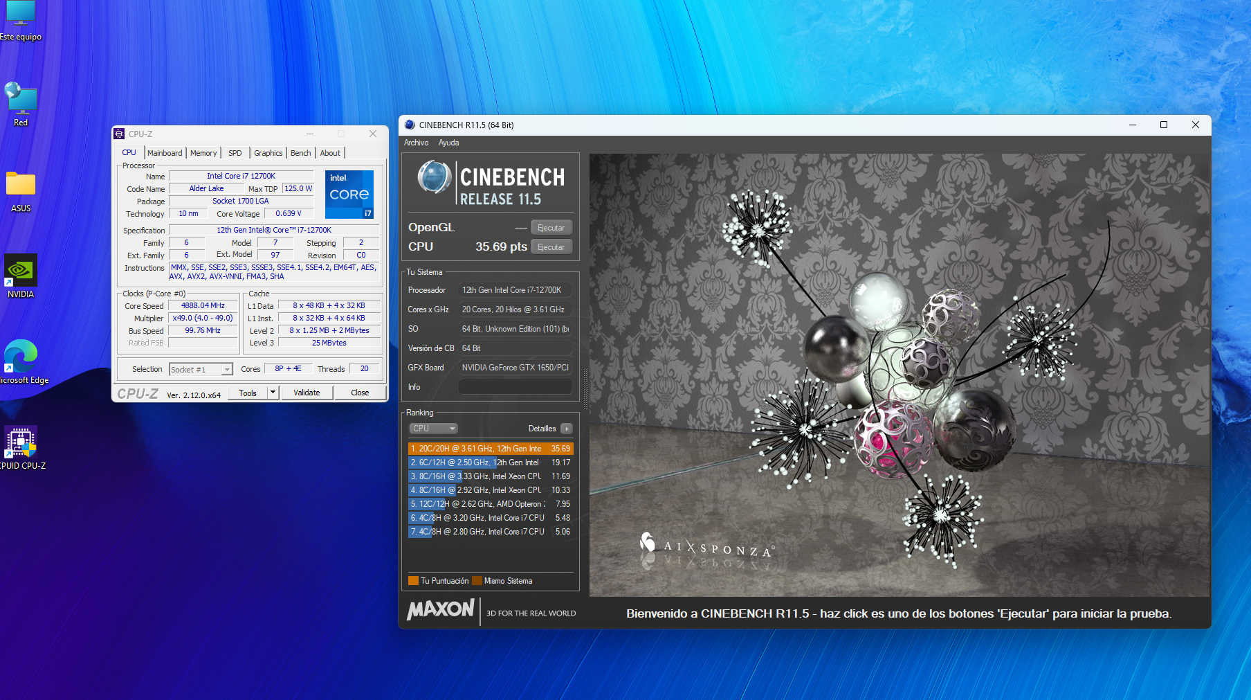The height and width of the screenshot is (700, 1251).
Task: Switch to the Bench tab in CPU-Z
Action: point(300,153)
